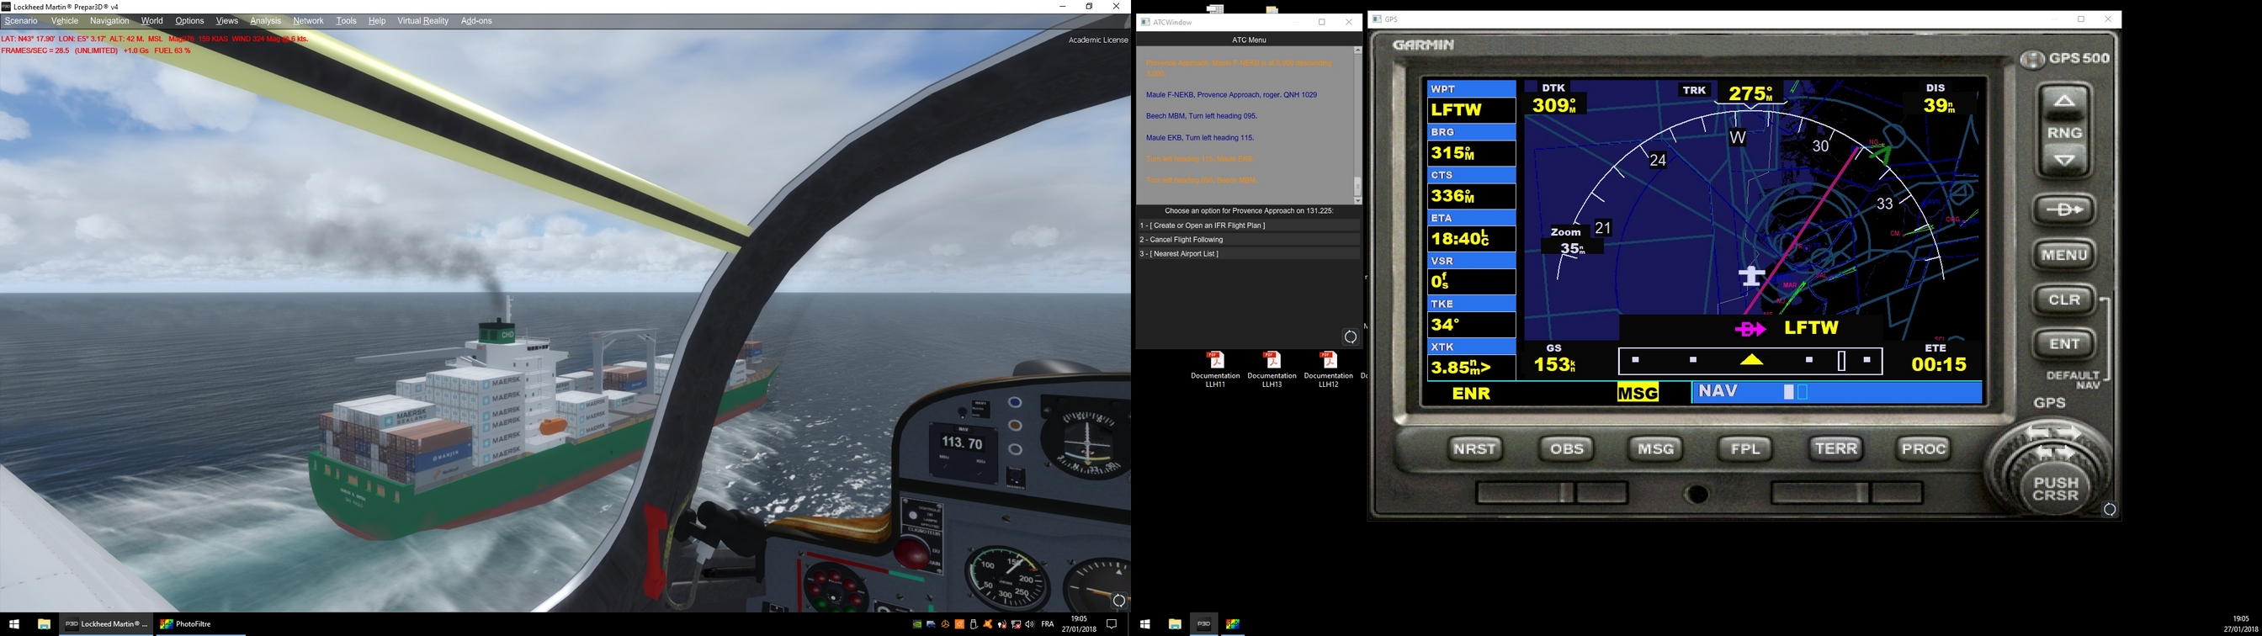2262x636 pixels.
Task: Select P3D icon on right monitor taskbar
Action: (x=1204, y=623)
